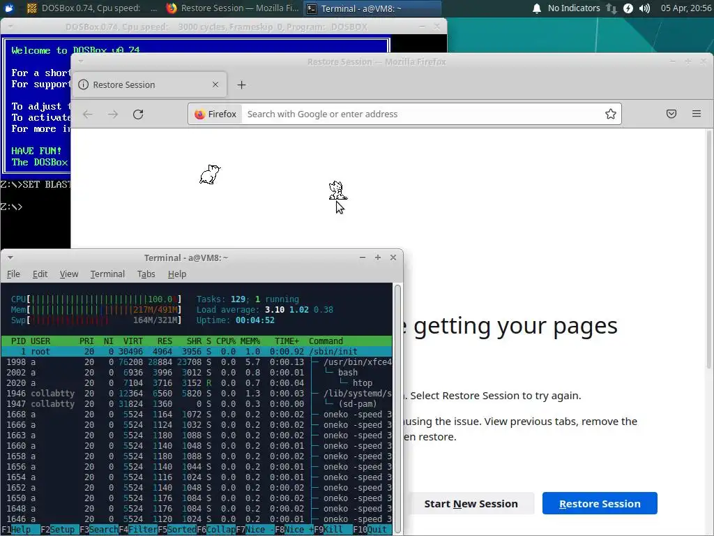Click the Terminal vertical scrollbar
Screen dimensions: 714x536
click(x=397, y=408)
